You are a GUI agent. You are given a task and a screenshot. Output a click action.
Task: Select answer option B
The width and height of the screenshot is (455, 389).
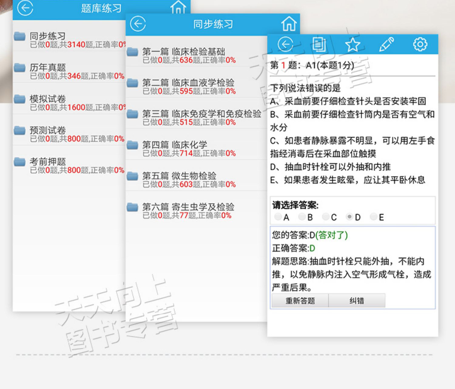[306, 217]
